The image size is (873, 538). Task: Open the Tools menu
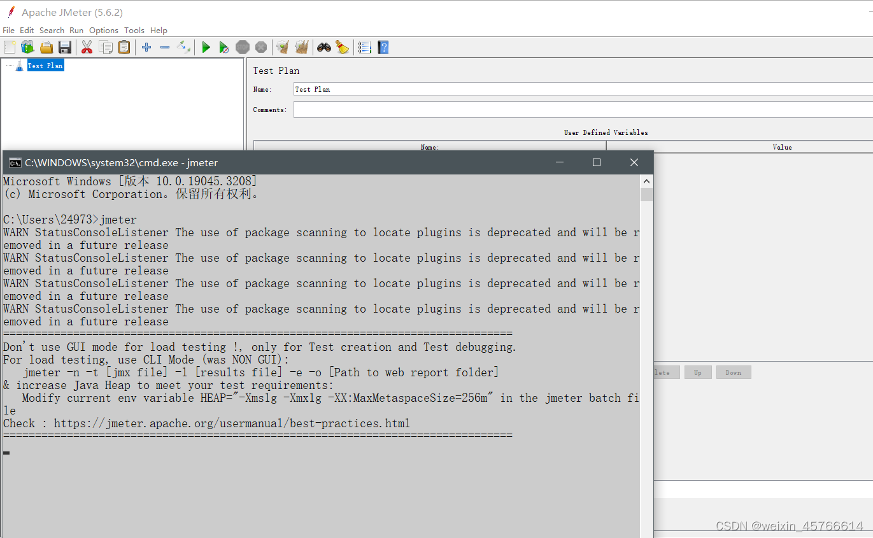click(134, 30)
